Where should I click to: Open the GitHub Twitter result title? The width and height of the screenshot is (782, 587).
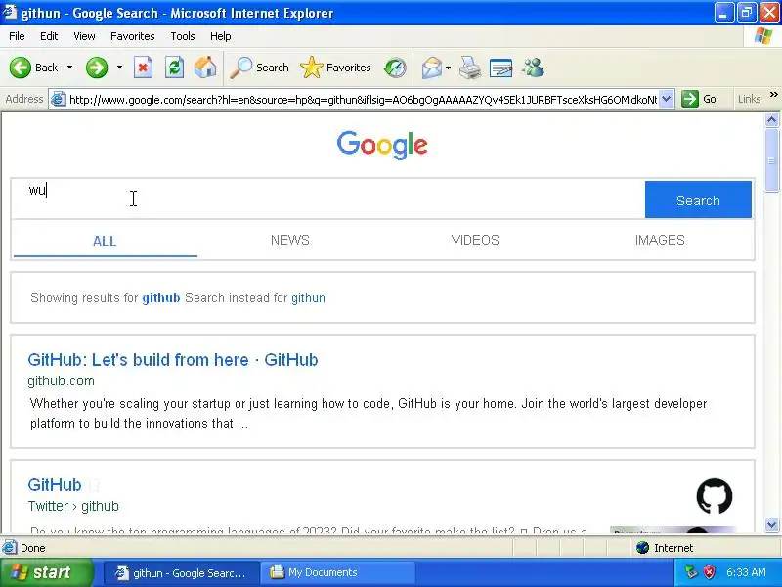pos(55,484)
